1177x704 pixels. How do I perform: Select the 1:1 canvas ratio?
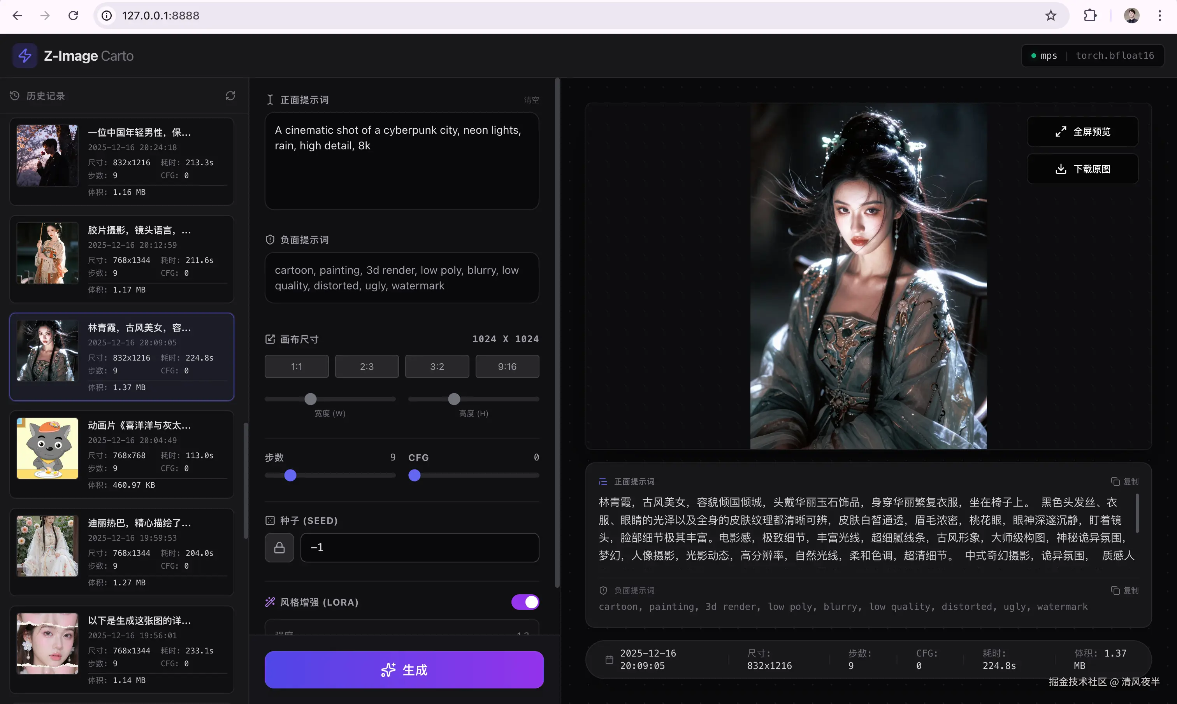[x=296, y=366]
